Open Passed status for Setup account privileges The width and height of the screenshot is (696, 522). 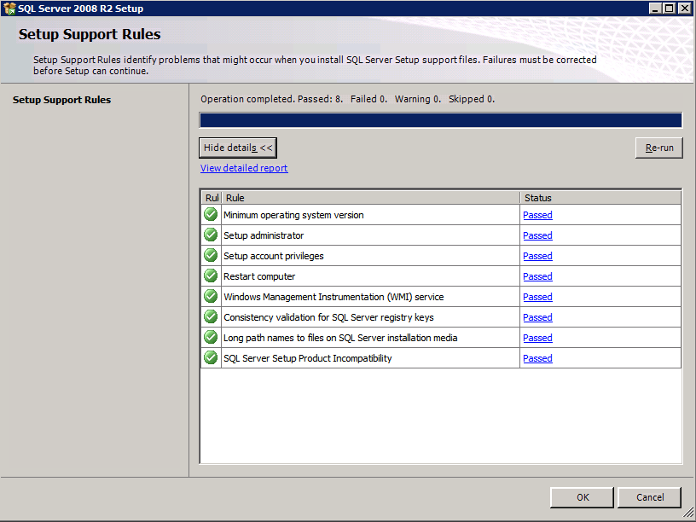[537, 256]
